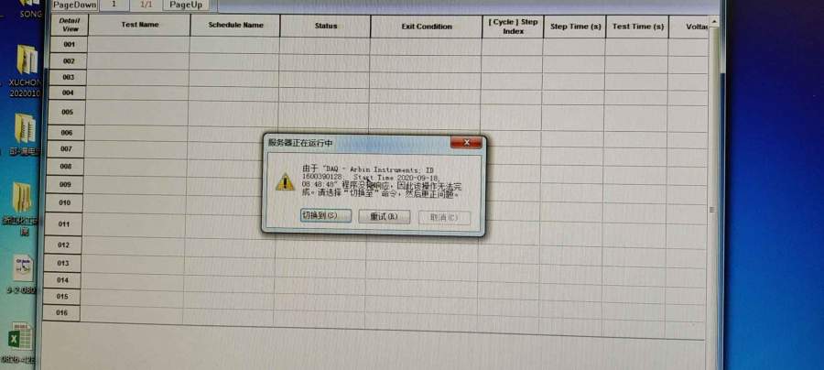
Task: Click the 1/1 page count label
Action: (x=146, y=5)
